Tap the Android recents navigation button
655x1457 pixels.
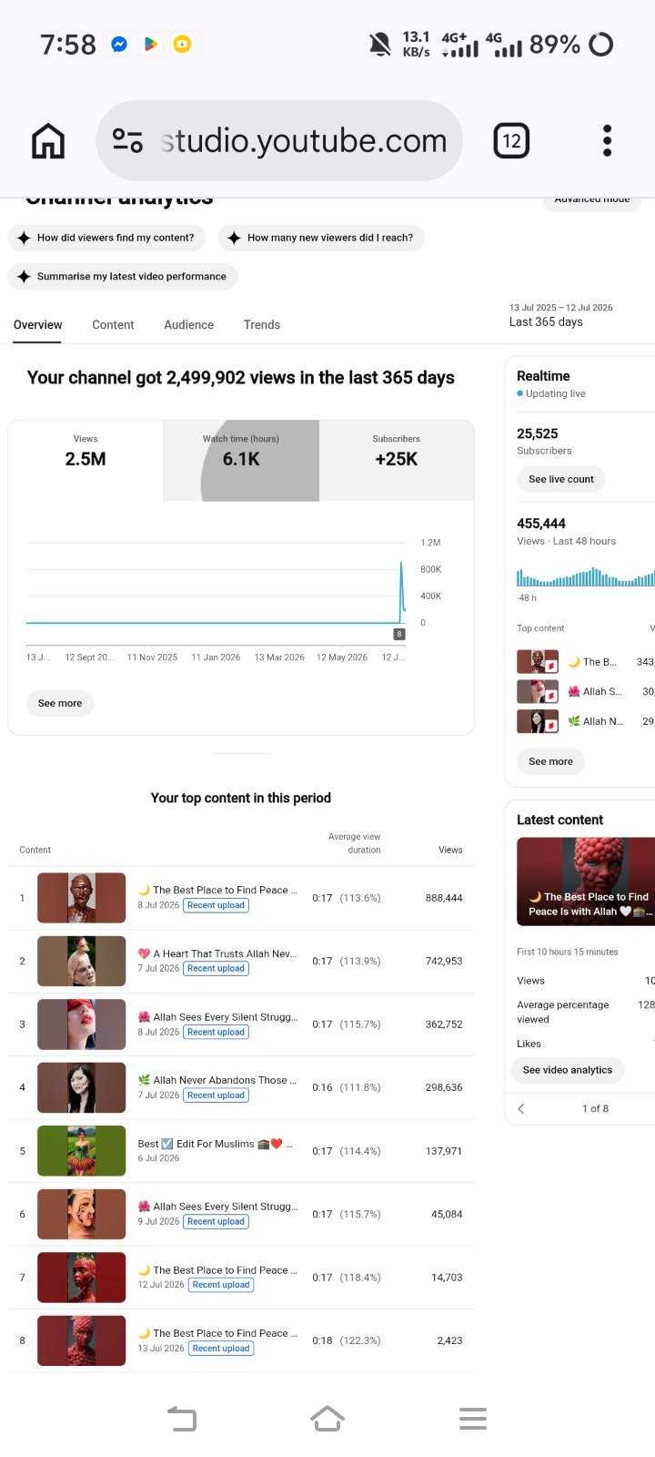tap(473, 1419)
